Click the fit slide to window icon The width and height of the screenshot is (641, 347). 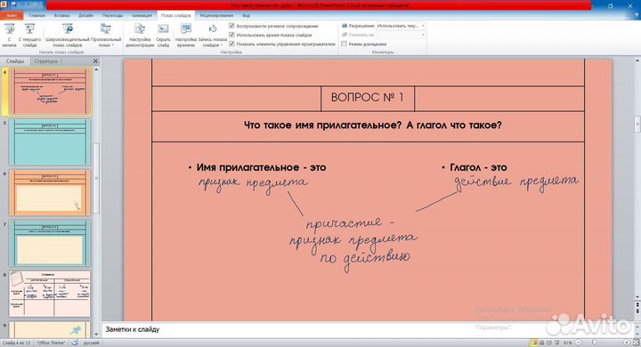coord(636,343)
